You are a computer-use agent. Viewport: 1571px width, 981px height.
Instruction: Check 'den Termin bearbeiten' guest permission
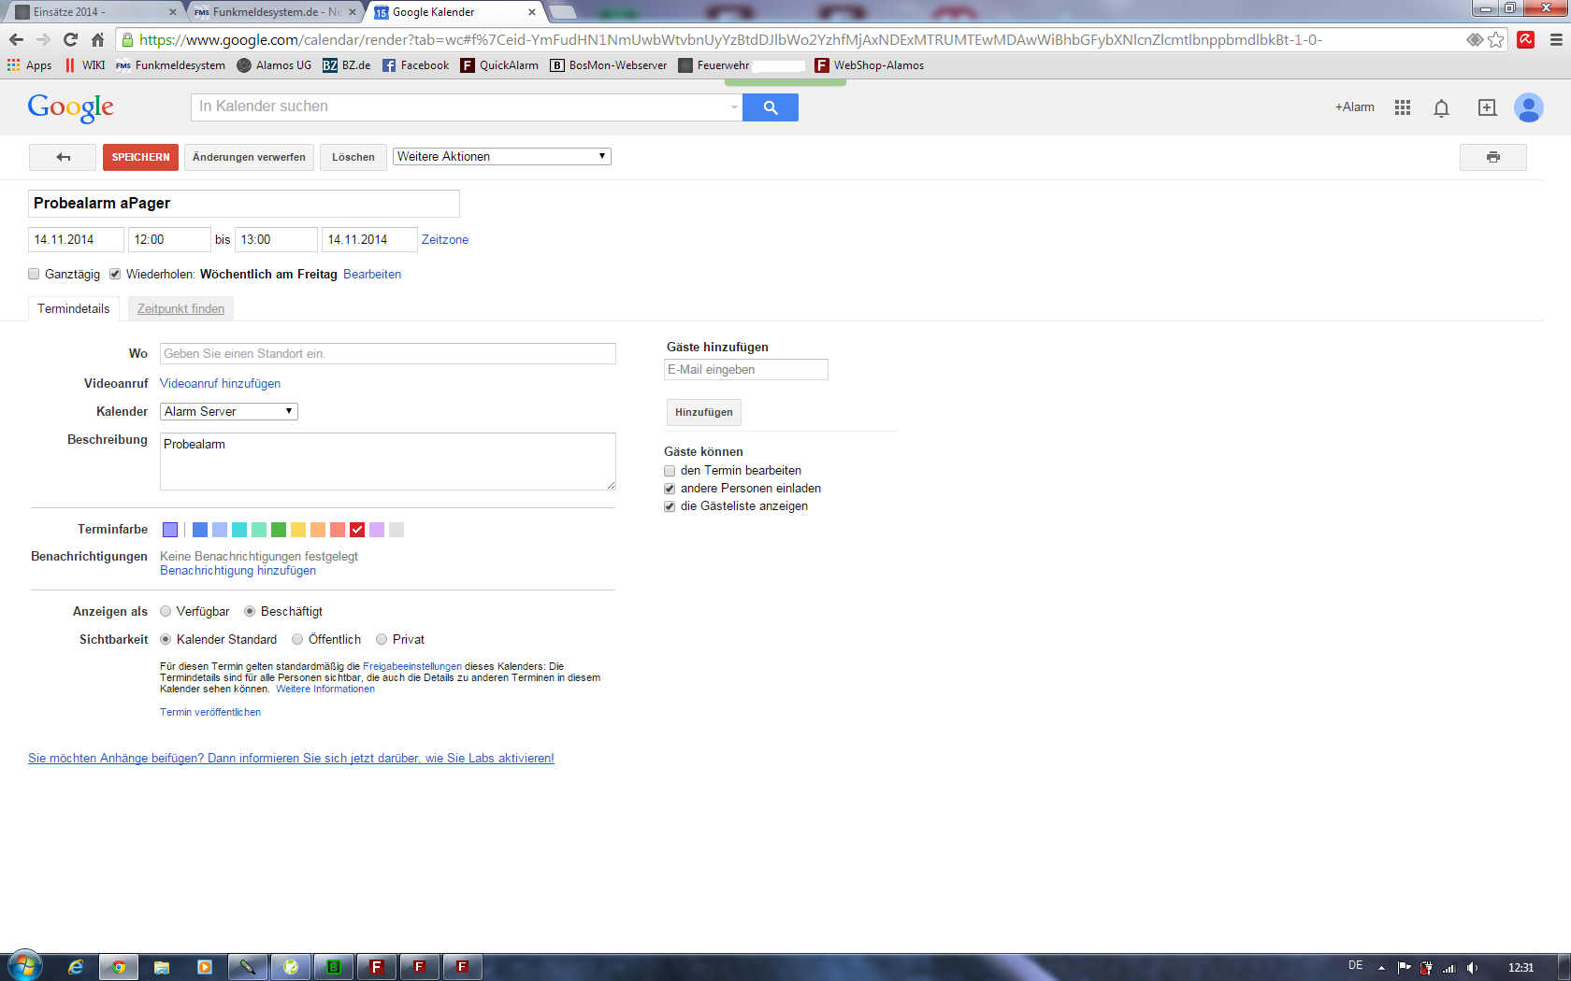pos(670,471)
